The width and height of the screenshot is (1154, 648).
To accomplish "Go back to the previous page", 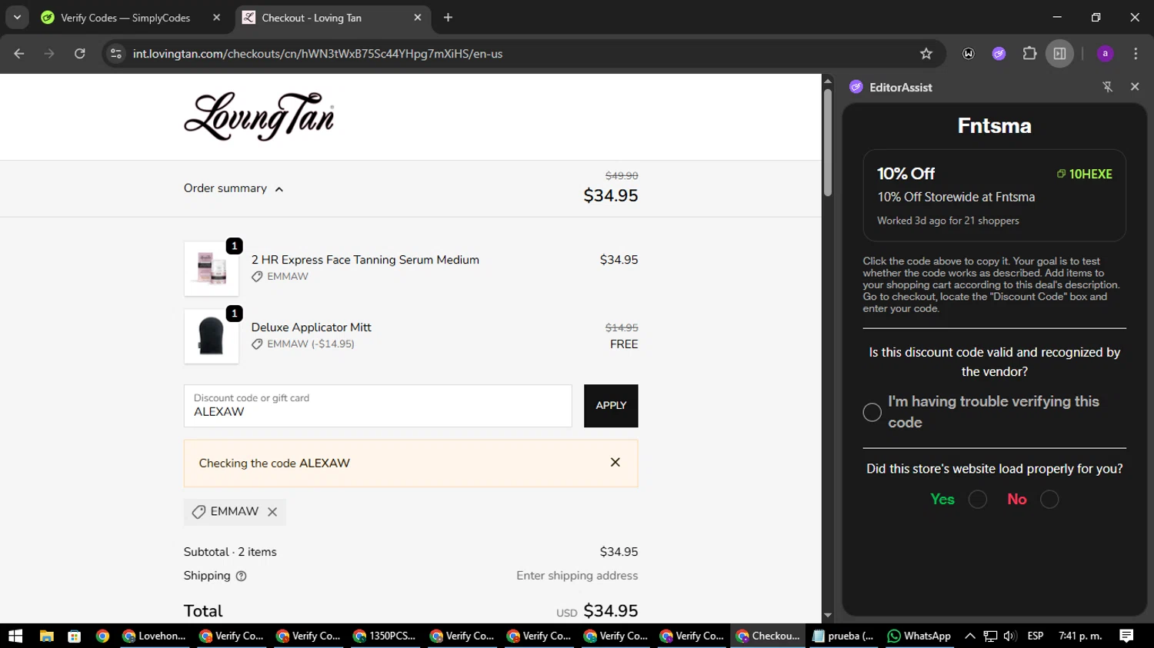I will (x=19, y=54).
